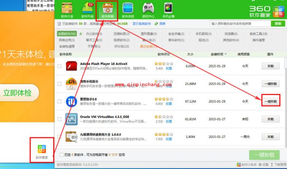Open the 软件管家 desktop shortcut icon
Screen dimensions: 287x169
coord(42,151)
